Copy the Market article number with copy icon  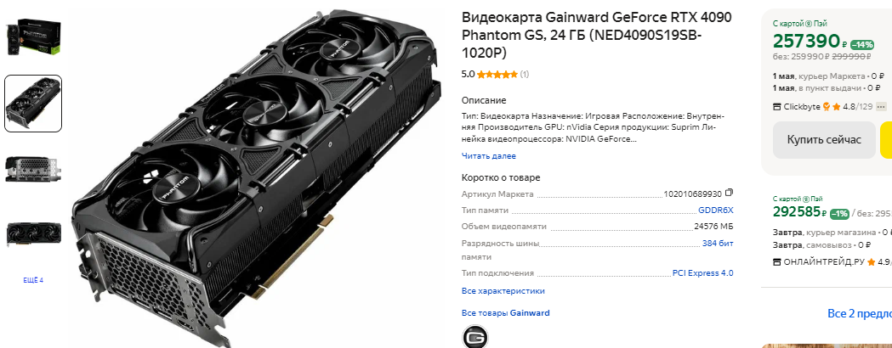[x=730, y=194]
